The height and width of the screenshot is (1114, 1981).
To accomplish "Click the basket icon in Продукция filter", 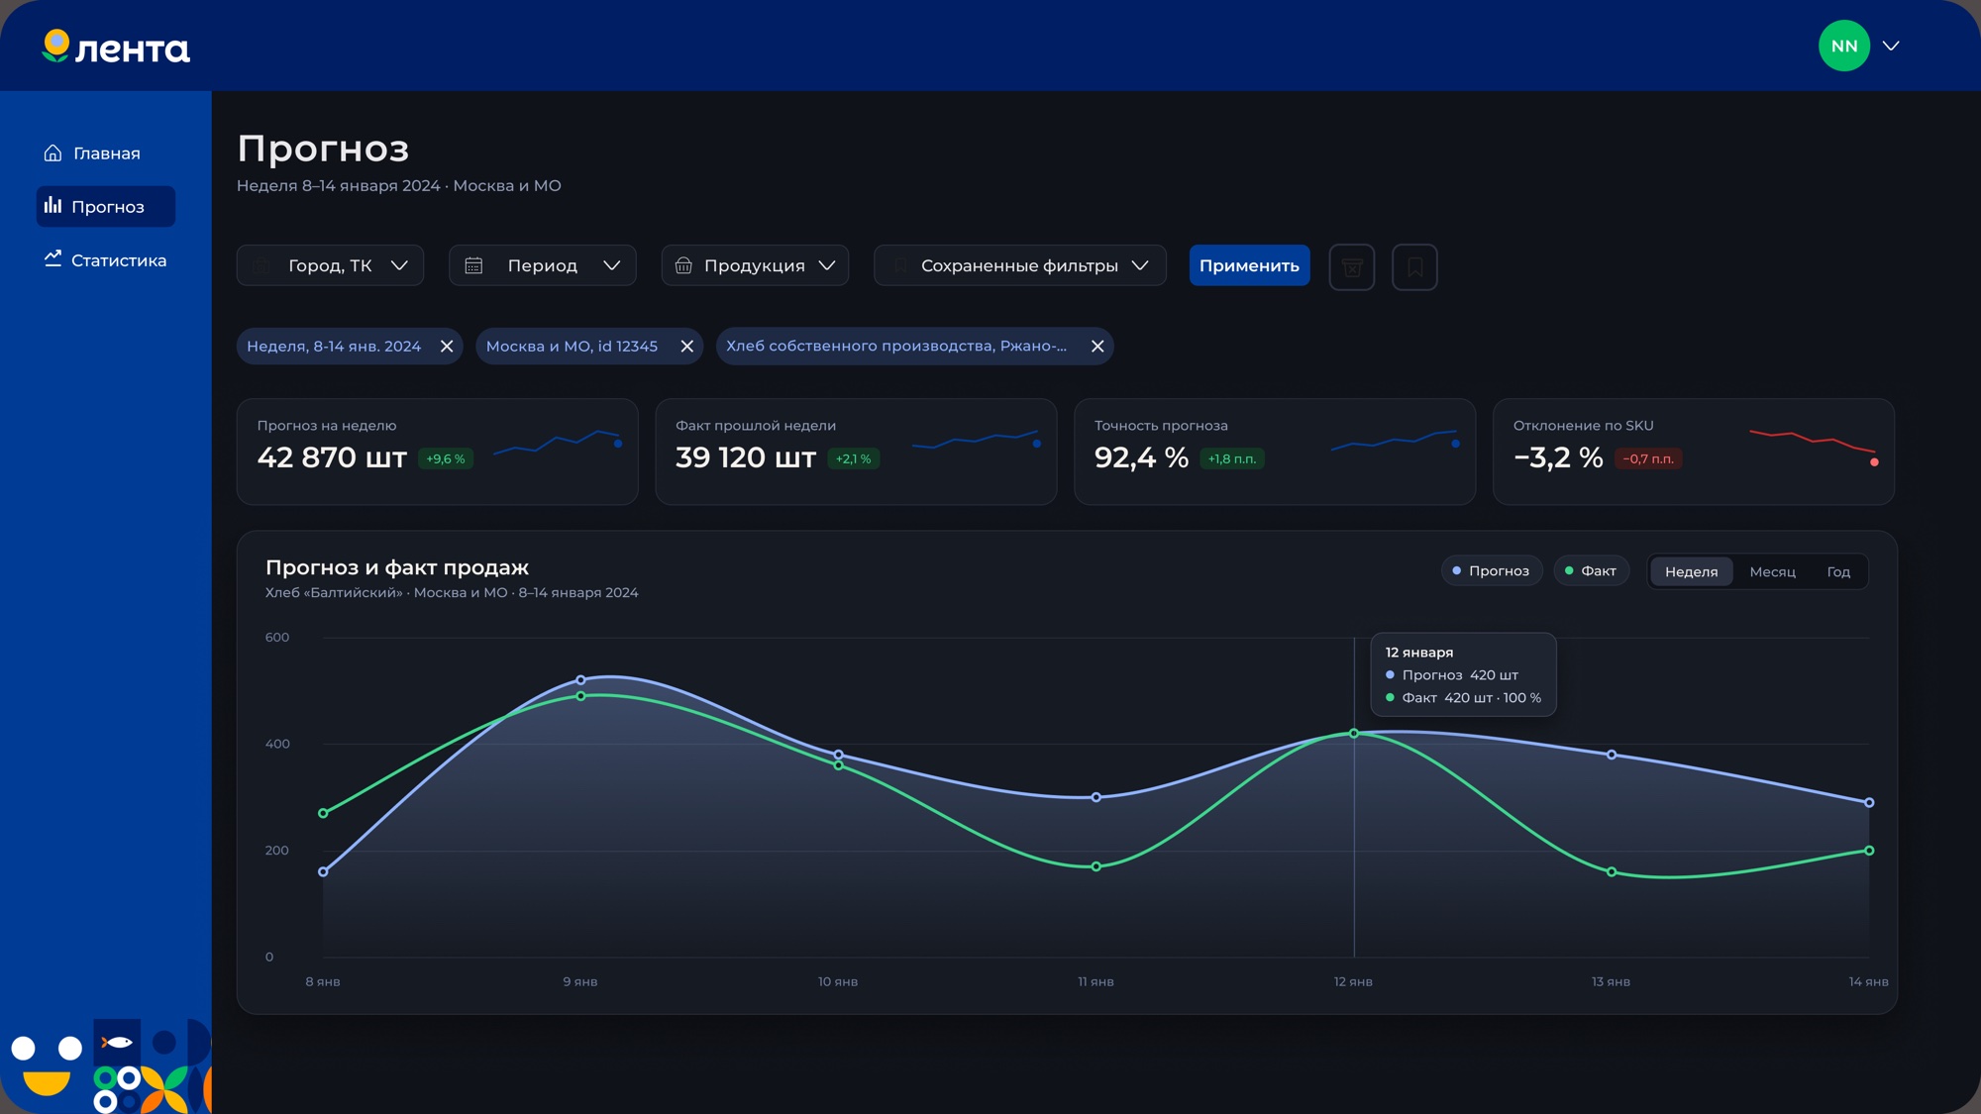I will click(683, 265).
